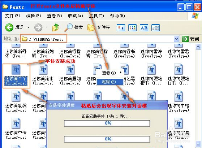
Task: Click the 转到 Go button
Action: pyautogui.click(x=190, y=39)
